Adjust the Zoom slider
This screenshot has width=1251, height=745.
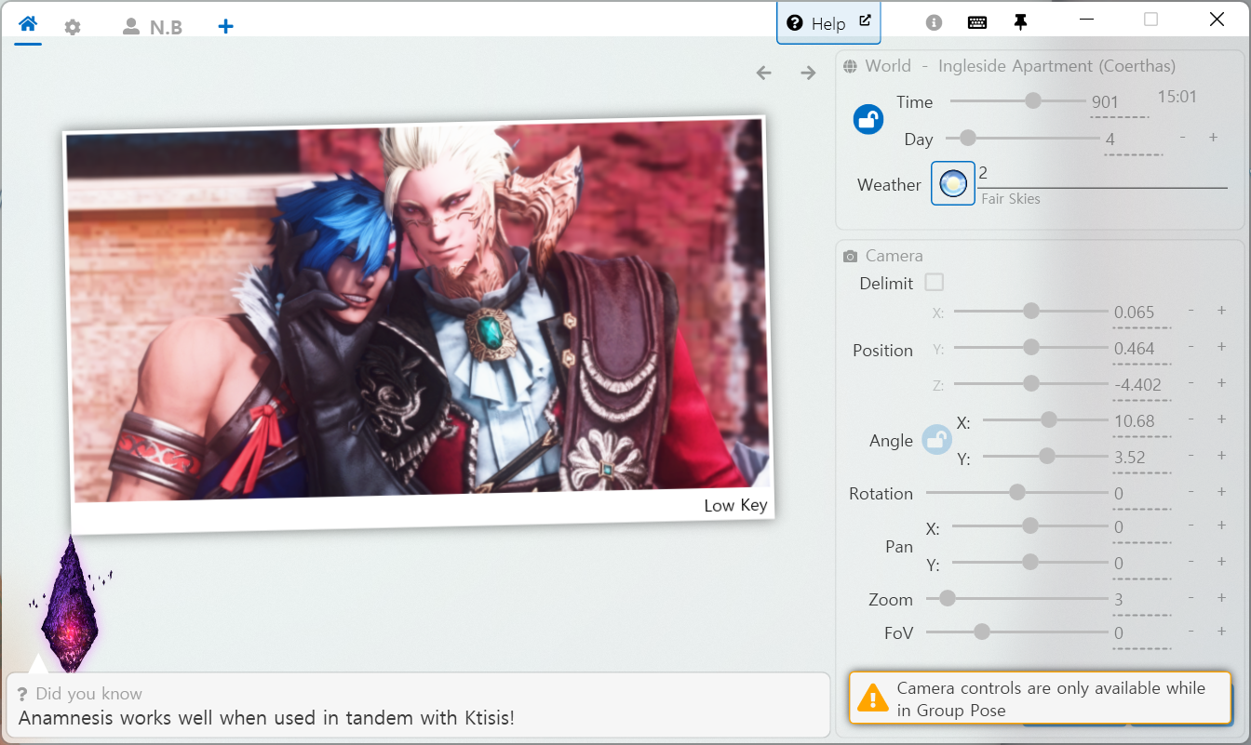point(1016,598)
